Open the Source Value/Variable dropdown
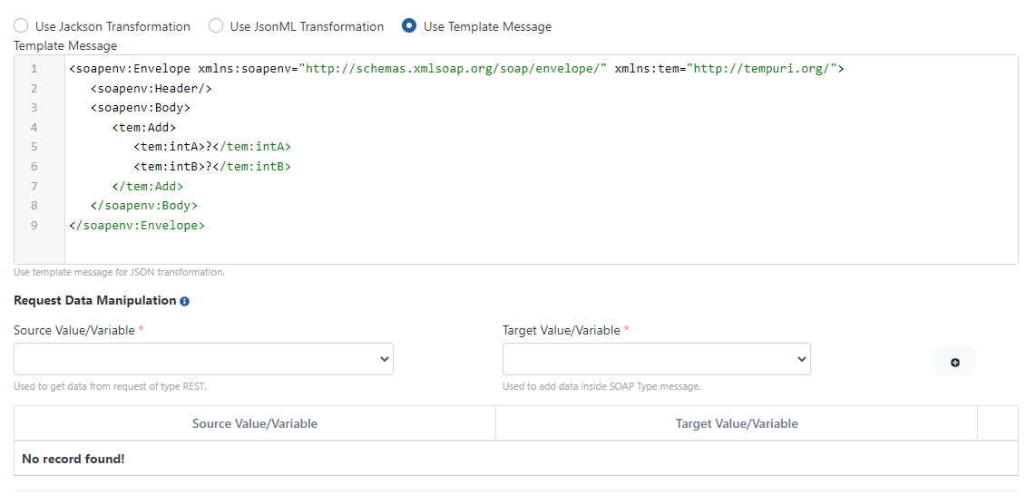Image resolution: width=1036 pixels, height=504 pixels. pyautogui.click(x=203, y=359)
